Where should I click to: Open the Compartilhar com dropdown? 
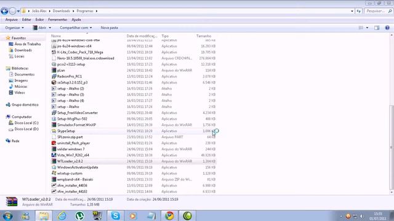pos(76,28)
